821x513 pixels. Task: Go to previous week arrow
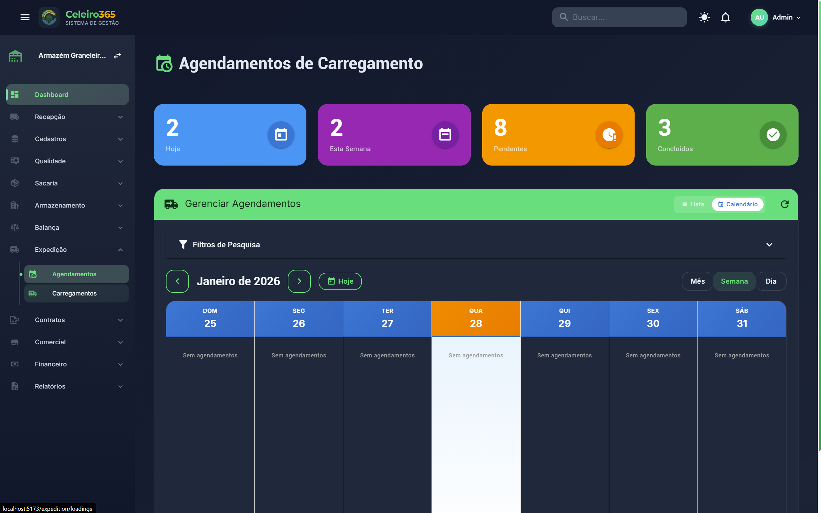[177, 281]
